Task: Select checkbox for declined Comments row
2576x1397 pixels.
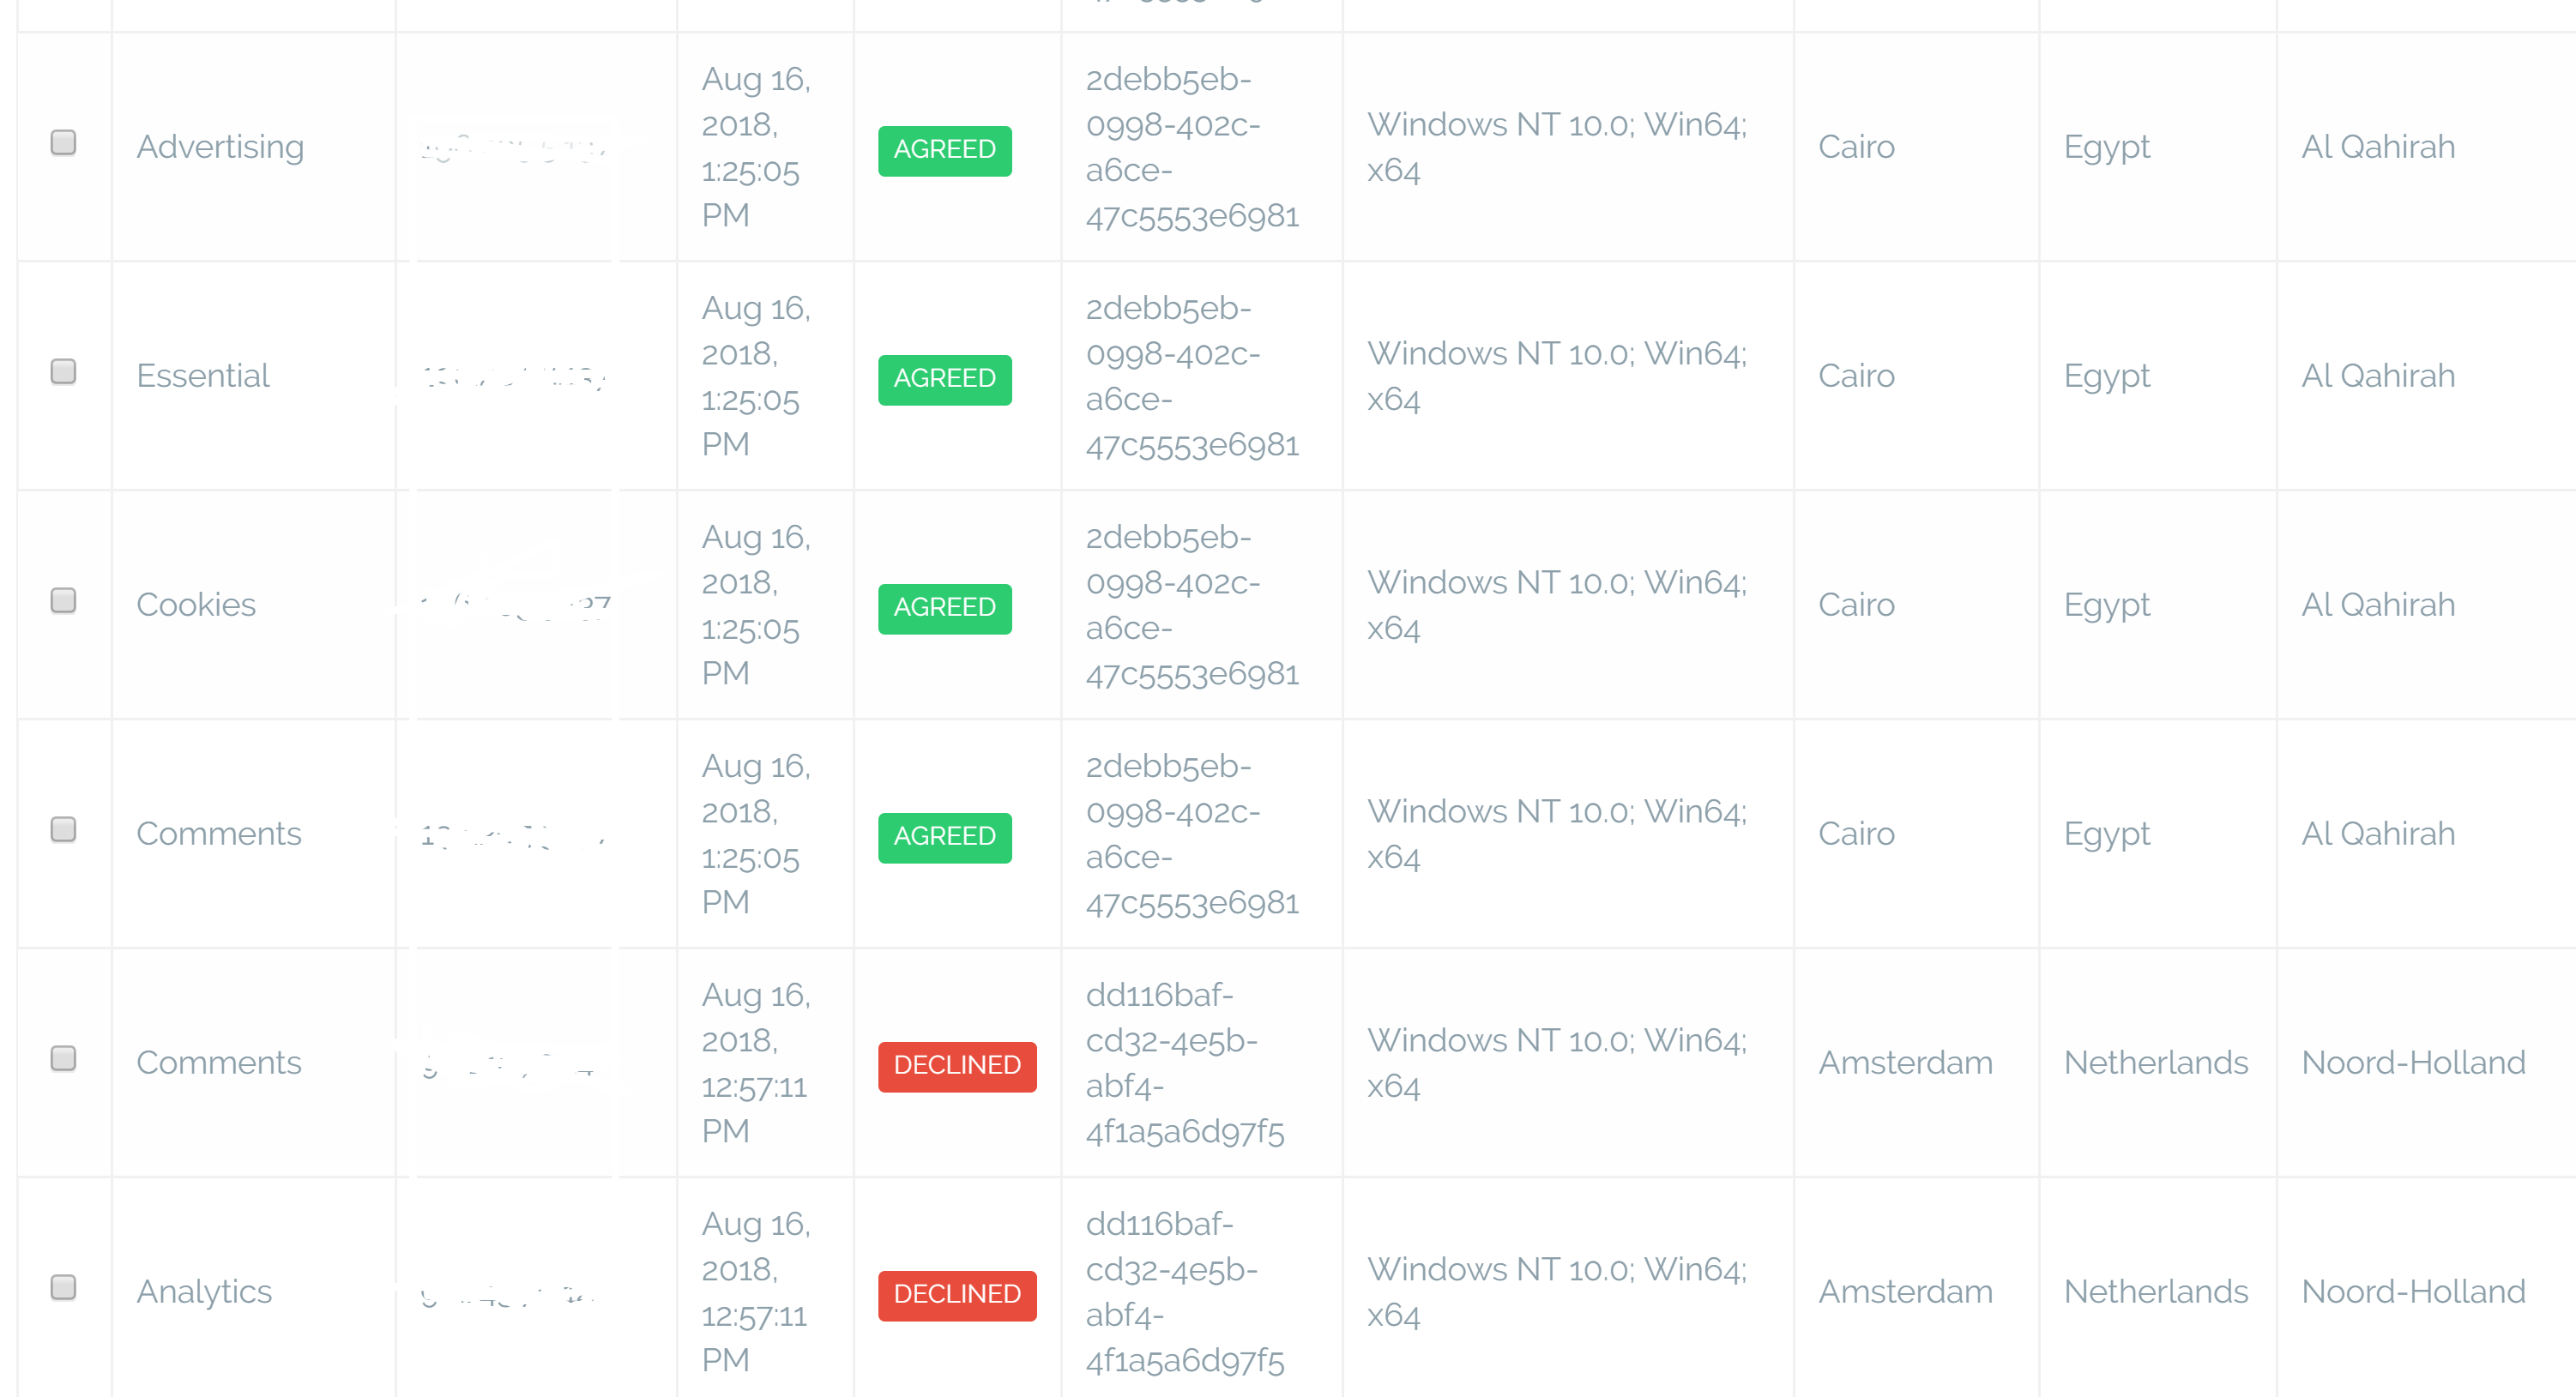Action: pyautogui.click(x=63, y=1058)
